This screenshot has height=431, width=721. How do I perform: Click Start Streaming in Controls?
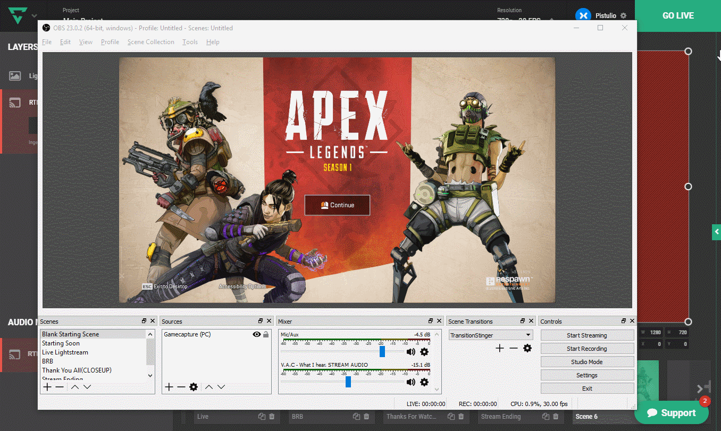(x=587, y=335)
